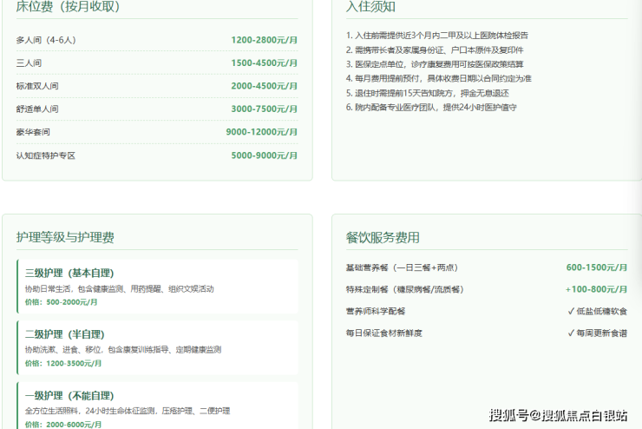Select the 舒适单人间 row label
The image size is (642, 429).
tap(37, 109)
